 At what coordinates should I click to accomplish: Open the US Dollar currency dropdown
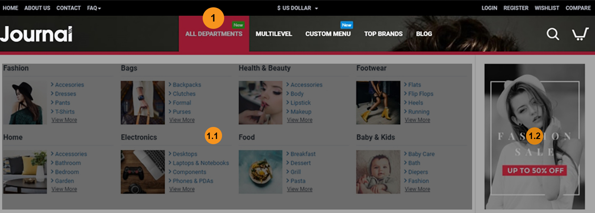[x=297, y=8]
